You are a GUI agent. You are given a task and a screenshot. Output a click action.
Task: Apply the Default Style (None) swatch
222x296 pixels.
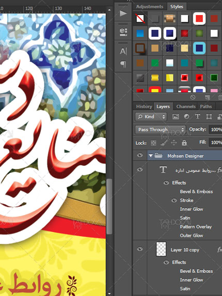(140, 19)
